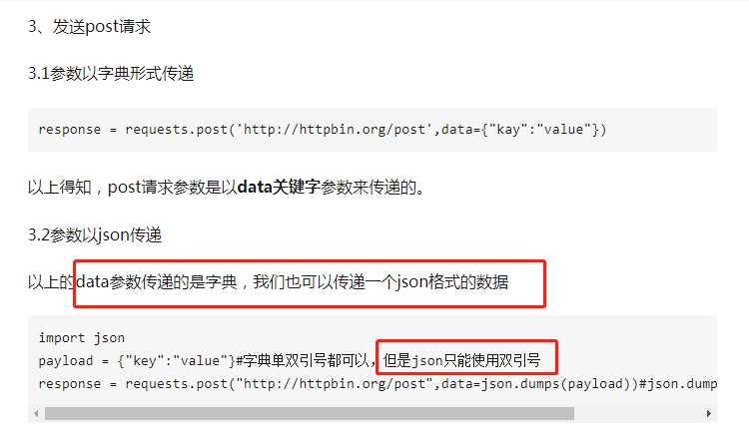Viewport: 749px width, 439px height.
Task: Click the subheading "3.2参数以json传递"
Action: point(95,234)
